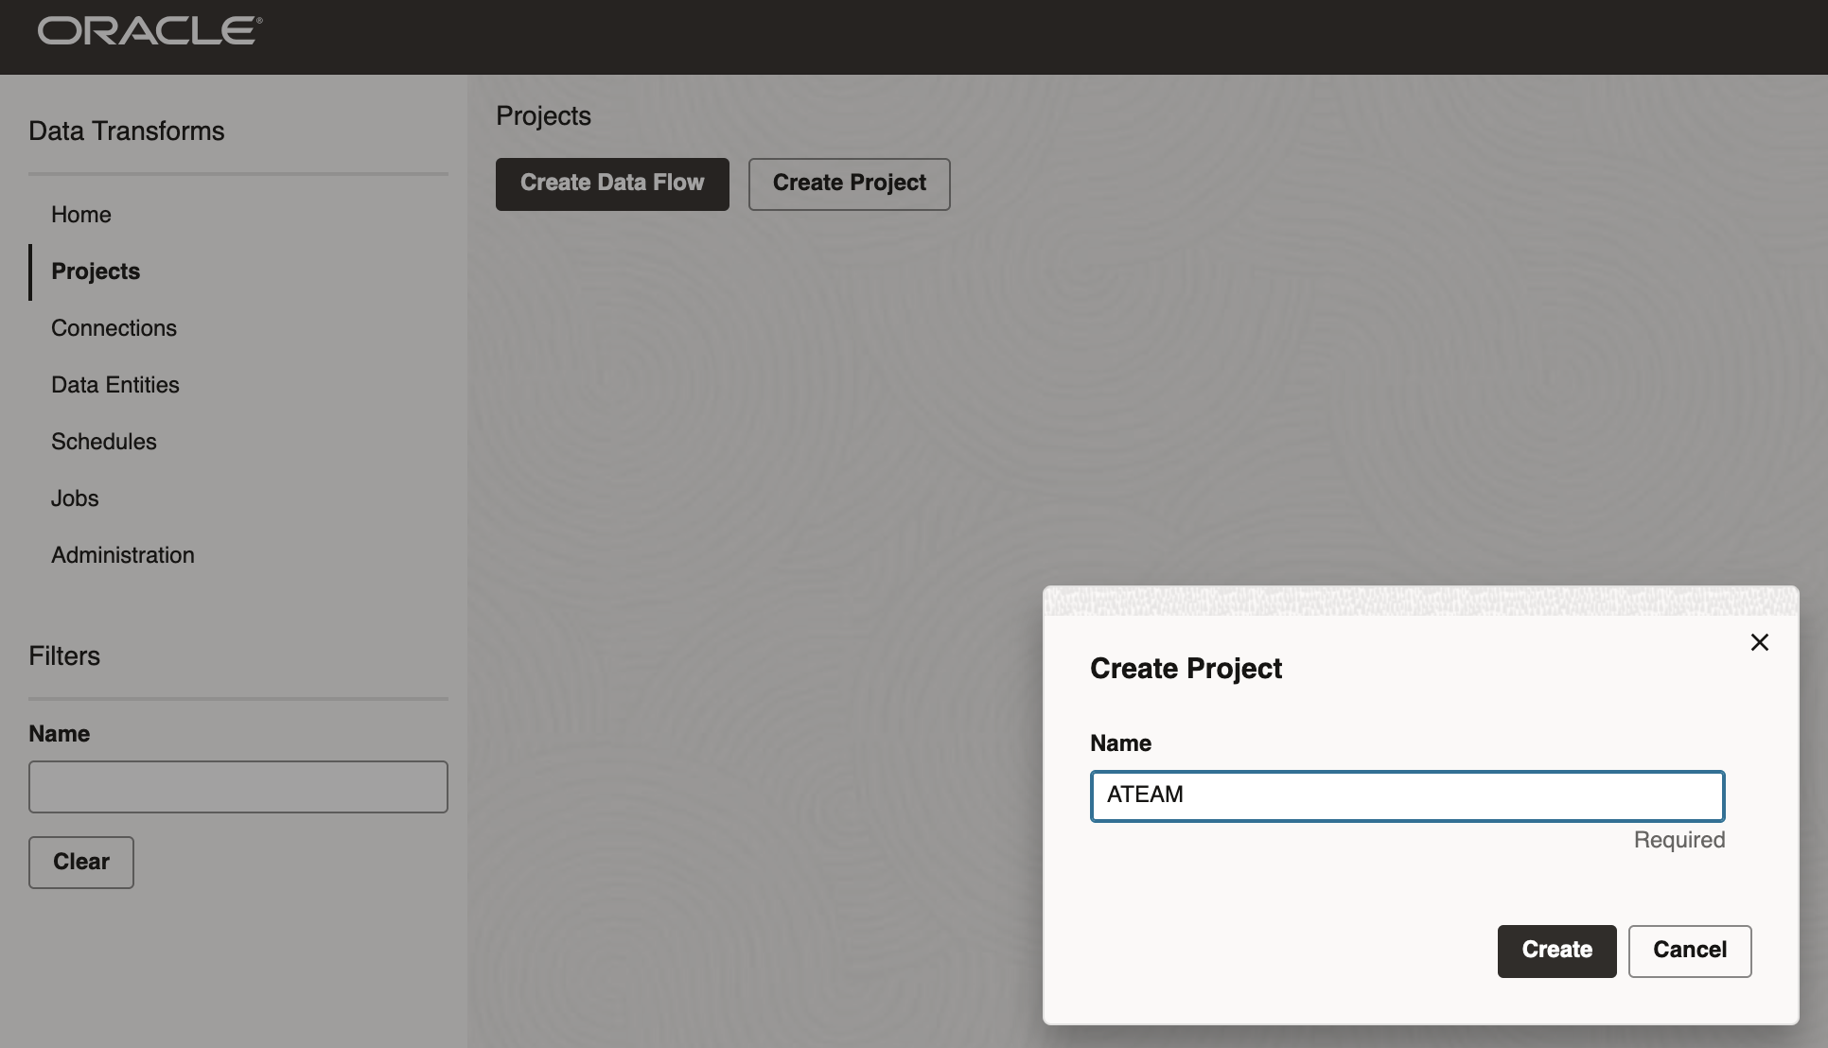Screen dimensions: 1828x1048
Task: Open the Schedules page
Action: point(104,442)
